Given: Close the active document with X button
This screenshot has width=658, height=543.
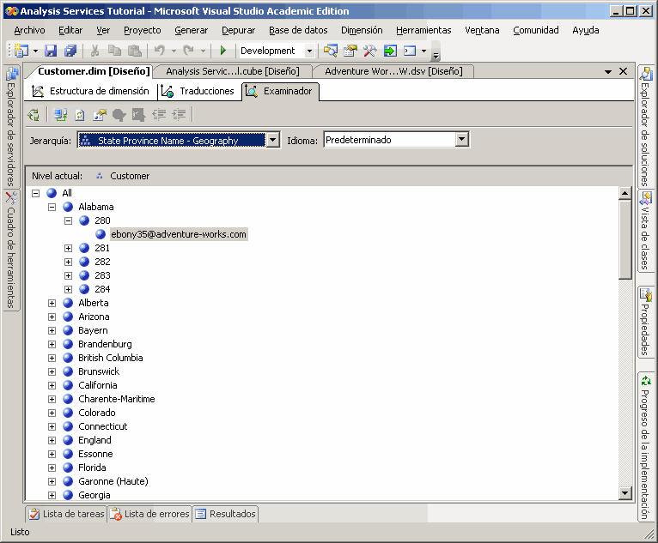Looking at the screenshot, I should tap(623, 72).
